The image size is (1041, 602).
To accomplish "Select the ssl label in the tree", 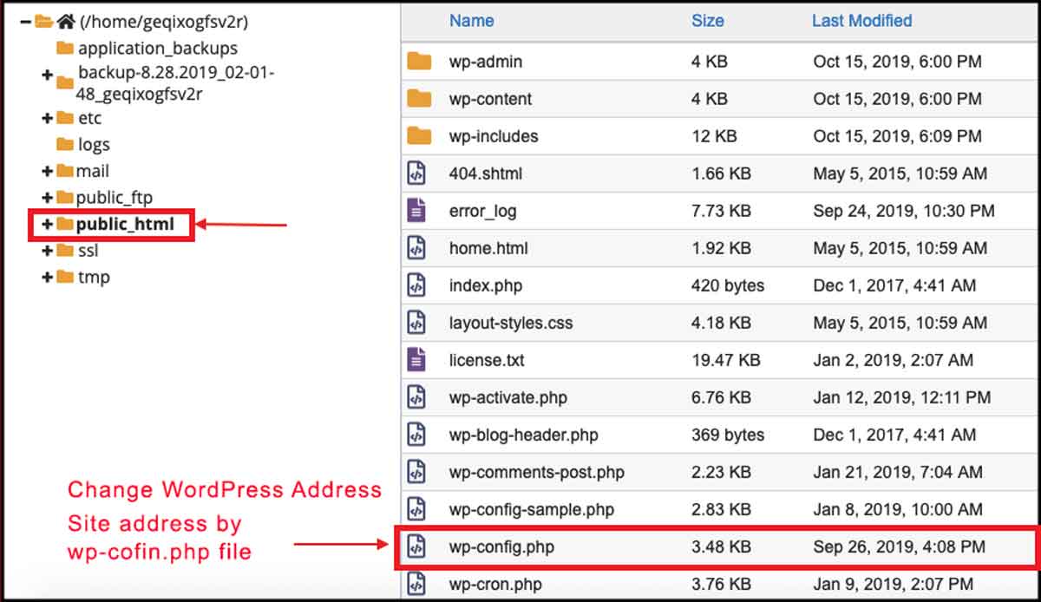I will pyautogui.click(x=88, y=251).
